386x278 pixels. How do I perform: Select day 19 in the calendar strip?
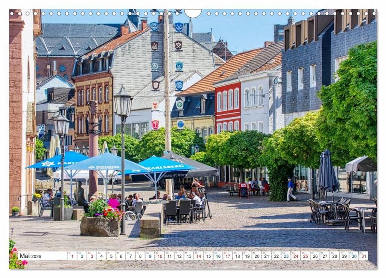[x=247, y=256]
